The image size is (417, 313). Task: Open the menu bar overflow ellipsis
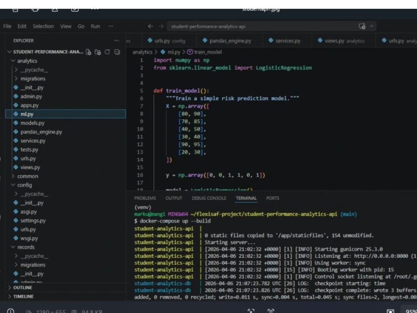click(x=111, y=26)
